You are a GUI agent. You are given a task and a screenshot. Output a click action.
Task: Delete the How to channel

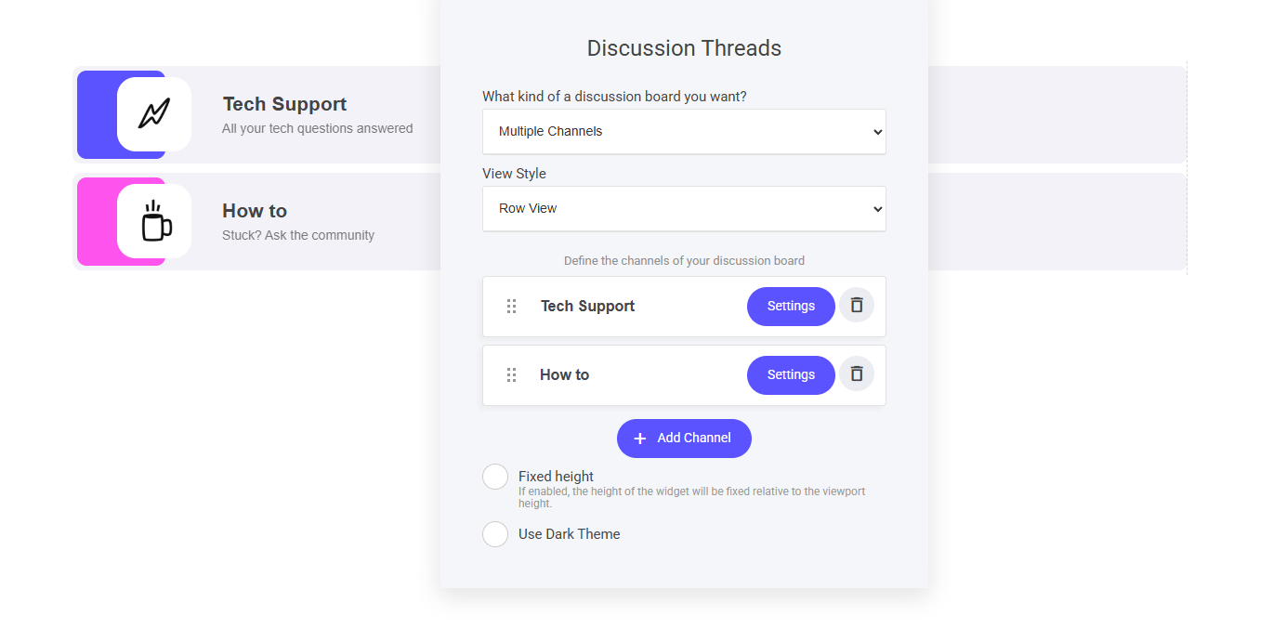coord(857,374)
